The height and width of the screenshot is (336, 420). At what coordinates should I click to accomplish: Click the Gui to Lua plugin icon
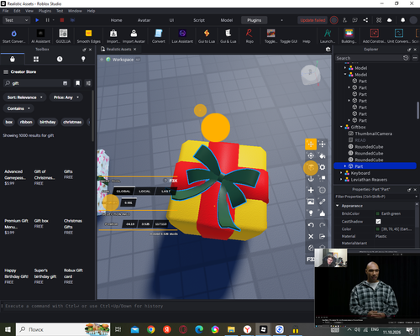tap(207, 36)
